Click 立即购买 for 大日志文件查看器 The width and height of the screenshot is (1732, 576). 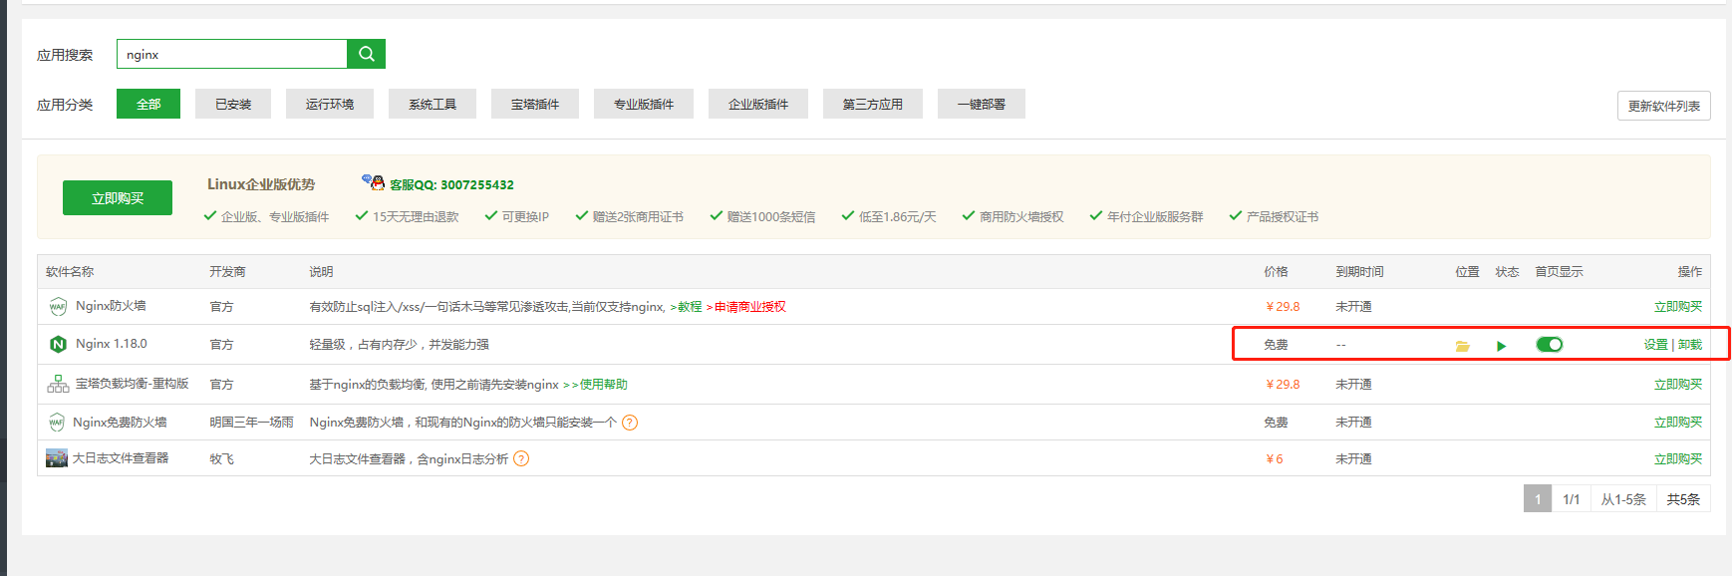coord(1678,459)
